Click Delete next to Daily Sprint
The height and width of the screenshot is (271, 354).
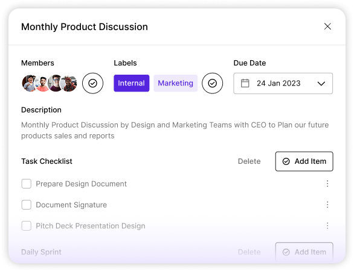click(x=249, y=252)
